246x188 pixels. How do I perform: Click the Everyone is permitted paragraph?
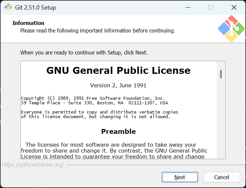pyautogui.click(x=99, y=114)
